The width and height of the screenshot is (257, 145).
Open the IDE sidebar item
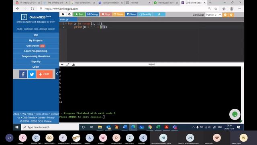(36, 35)
